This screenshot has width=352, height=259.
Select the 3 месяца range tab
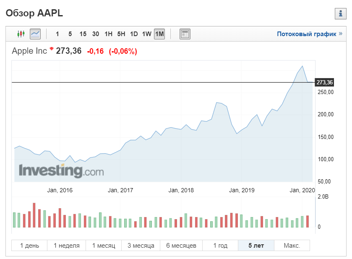point(141,246)
